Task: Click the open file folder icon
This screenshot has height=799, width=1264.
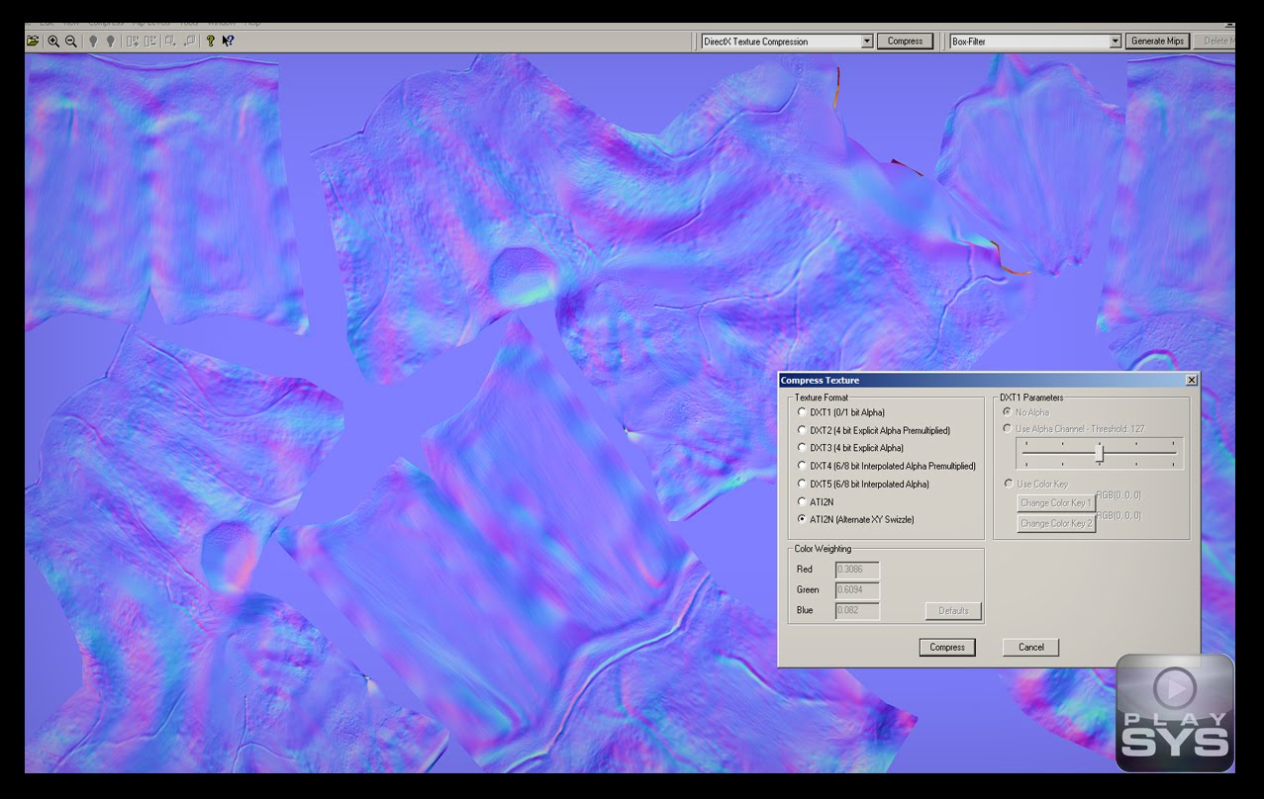Action: 33,42
